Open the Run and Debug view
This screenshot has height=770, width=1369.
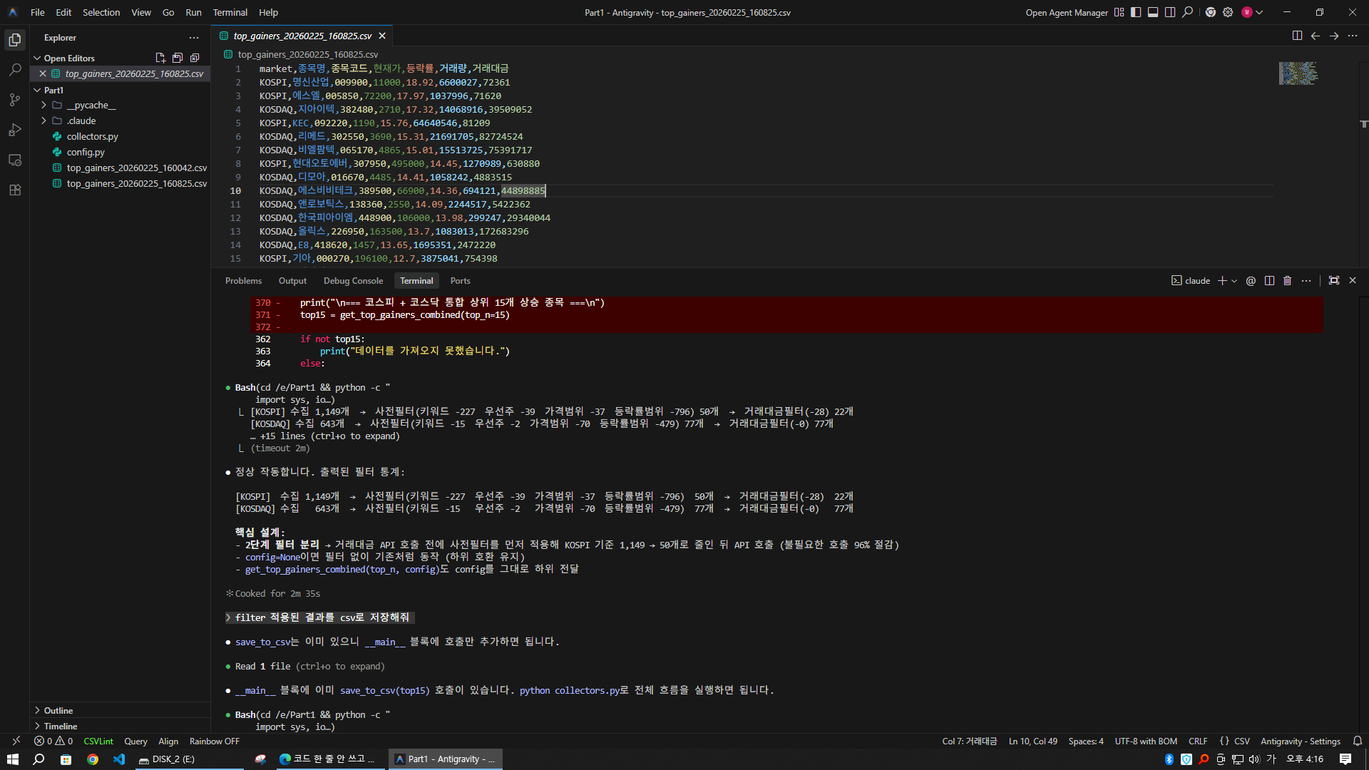[x=15, y=130]
